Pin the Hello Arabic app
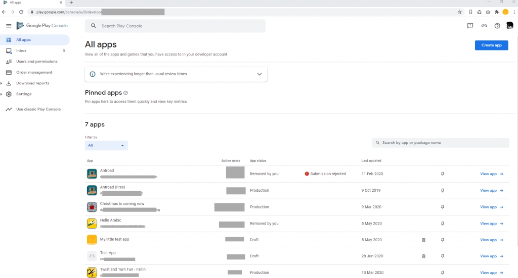This screenshot has width=518, height=278. [x=443, y=224]
